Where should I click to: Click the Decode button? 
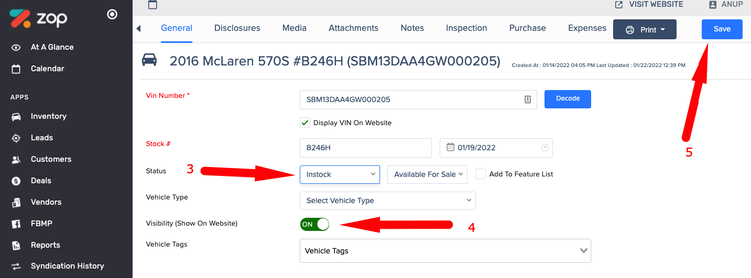click(568, 99)
